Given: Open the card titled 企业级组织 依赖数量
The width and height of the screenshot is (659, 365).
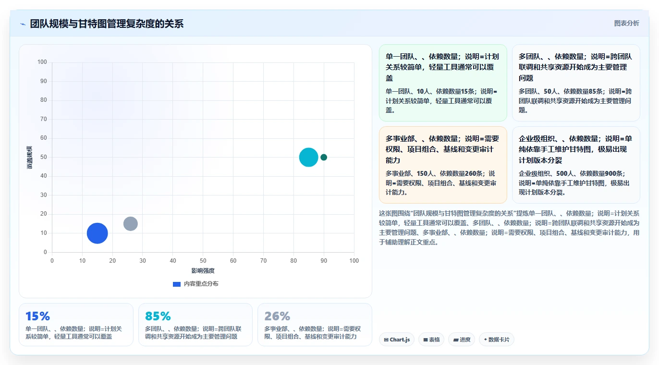Looking at the screenshot, I should point(576,165).
